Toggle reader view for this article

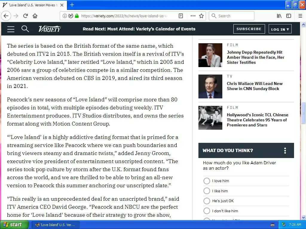(181, 16)
